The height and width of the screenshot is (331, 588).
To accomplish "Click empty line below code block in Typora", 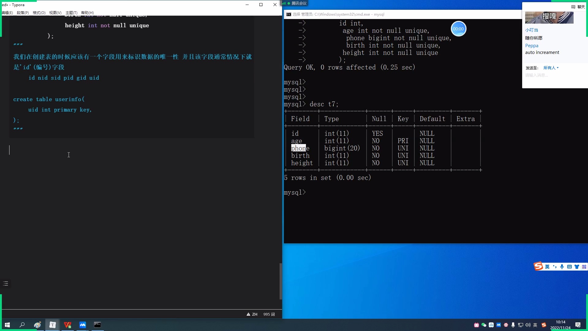I will [132, 150].
